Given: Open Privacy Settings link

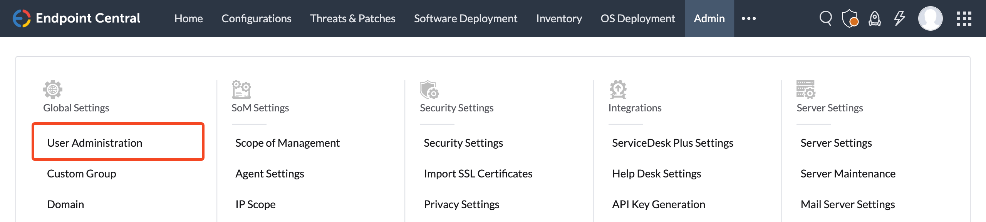Looking at the screenshot, I should [461, 204].
